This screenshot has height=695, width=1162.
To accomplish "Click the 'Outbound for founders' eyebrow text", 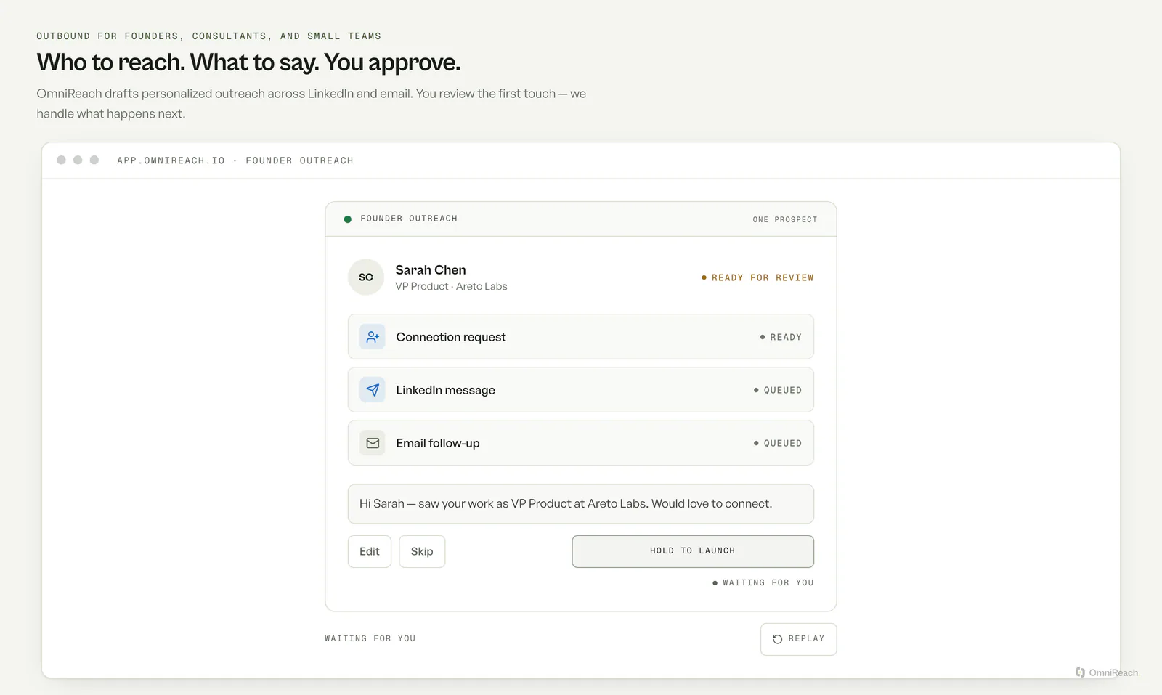I will coord(209,36).
